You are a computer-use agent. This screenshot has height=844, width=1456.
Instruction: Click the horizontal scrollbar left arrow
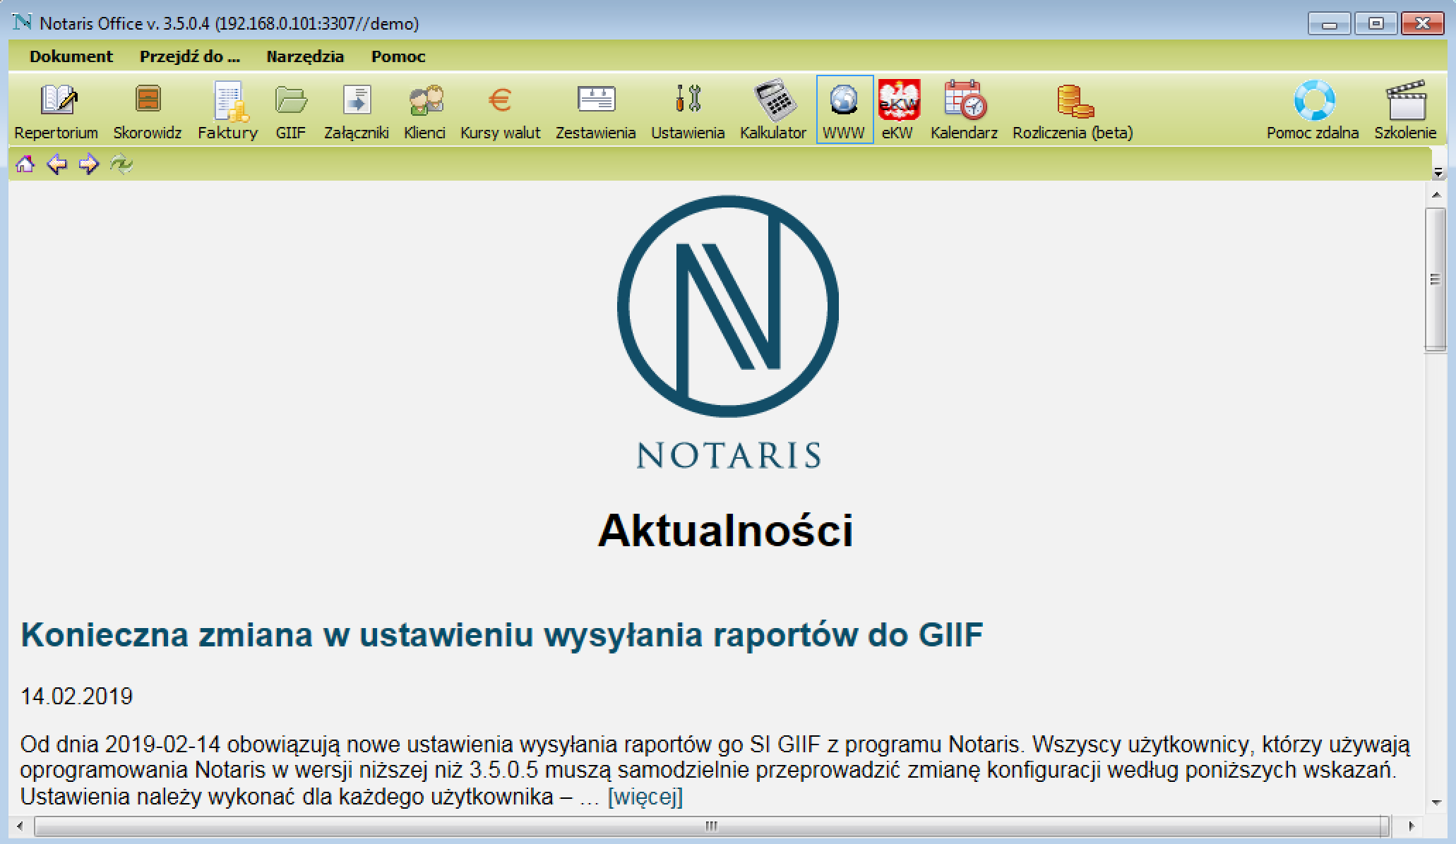tap(20, 826)
